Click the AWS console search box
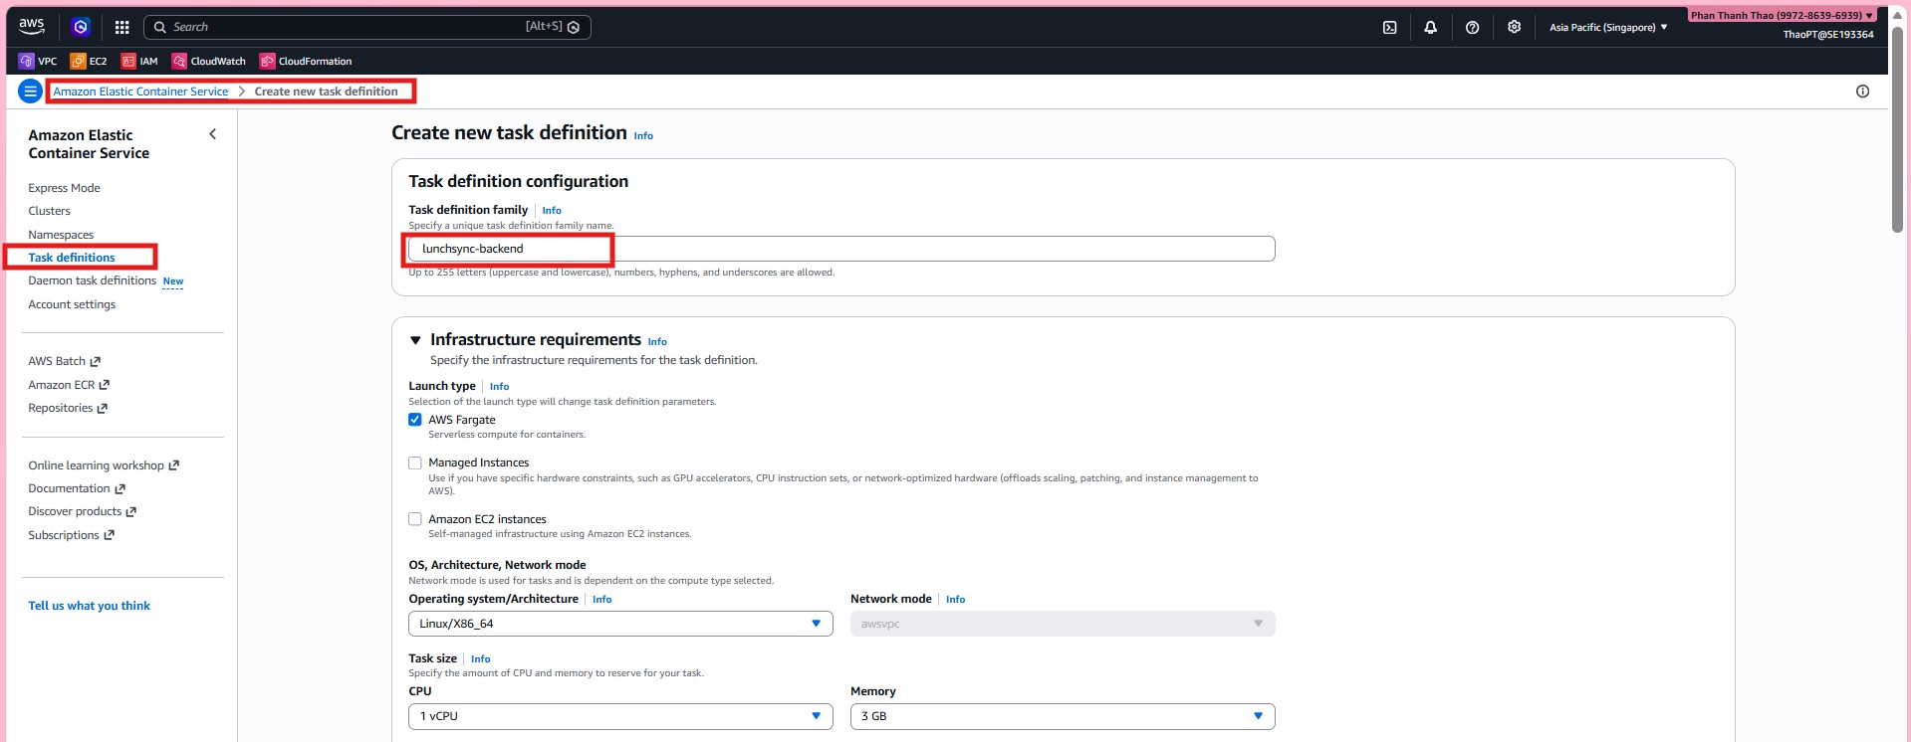 (366, 27)
